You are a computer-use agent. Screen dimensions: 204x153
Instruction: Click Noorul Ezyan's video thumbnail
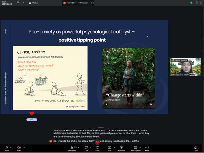pyautogui.click(x=183, y=69)
